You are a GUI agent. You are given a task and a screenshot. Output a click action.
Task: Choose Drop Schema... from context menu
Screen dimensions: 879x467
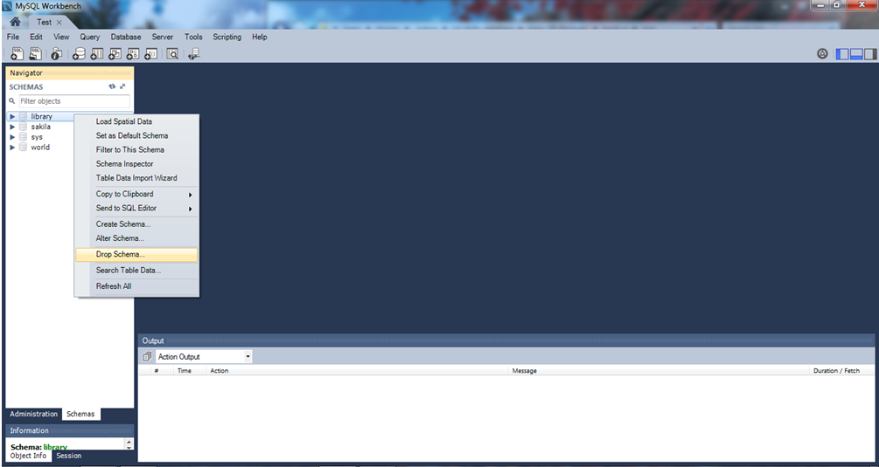pos(136,255)
